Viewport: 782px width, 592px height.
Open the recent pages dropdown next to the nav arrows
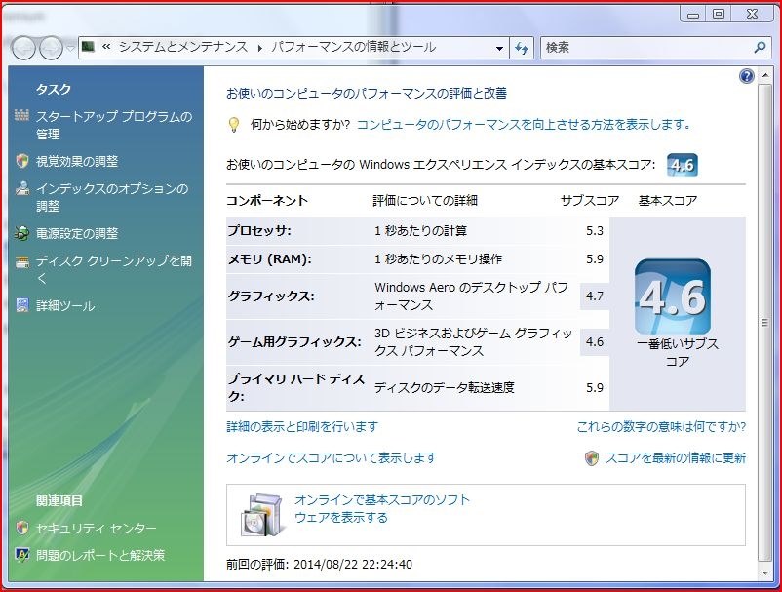pos(70,49)
